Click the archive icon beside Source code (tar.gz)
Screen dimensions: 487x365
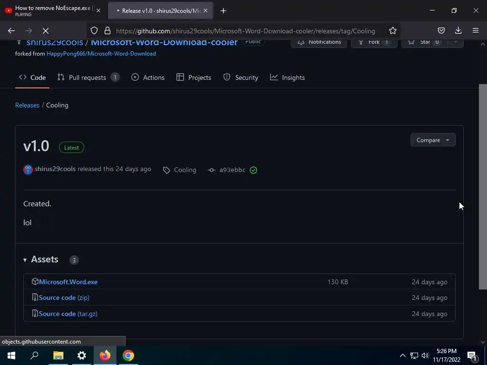coord(35,314)
